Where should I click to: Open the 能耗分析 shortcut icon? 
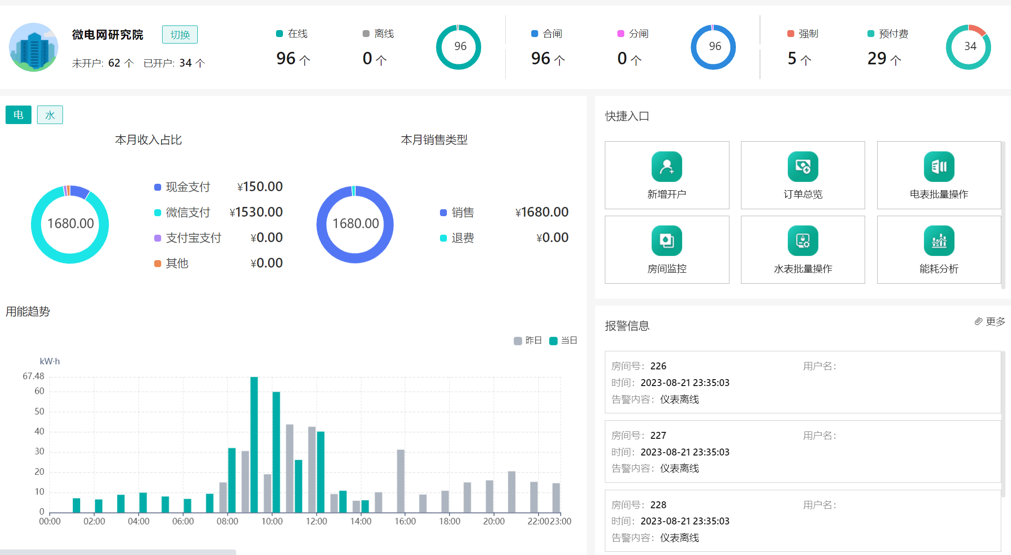coord(939,241)
